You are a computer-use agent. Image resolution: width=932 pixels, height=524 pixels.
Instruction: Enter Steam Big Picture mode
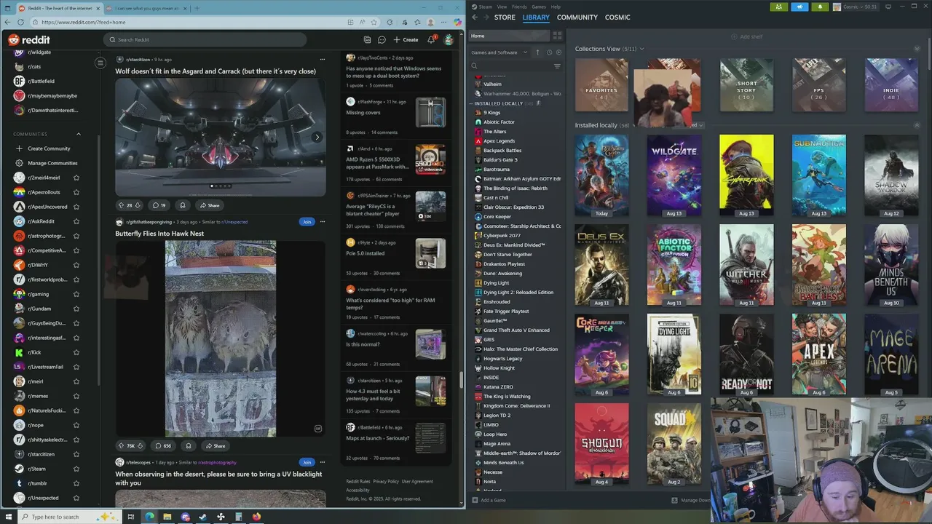888,7
